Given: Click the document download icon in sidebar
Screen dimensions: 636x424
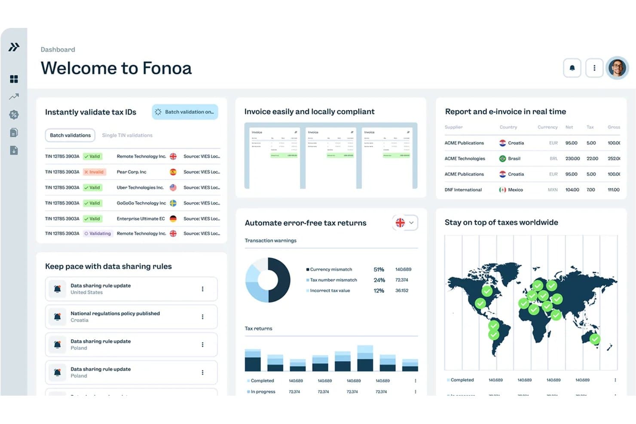Looking at the screenshot, I should point(14,150).
